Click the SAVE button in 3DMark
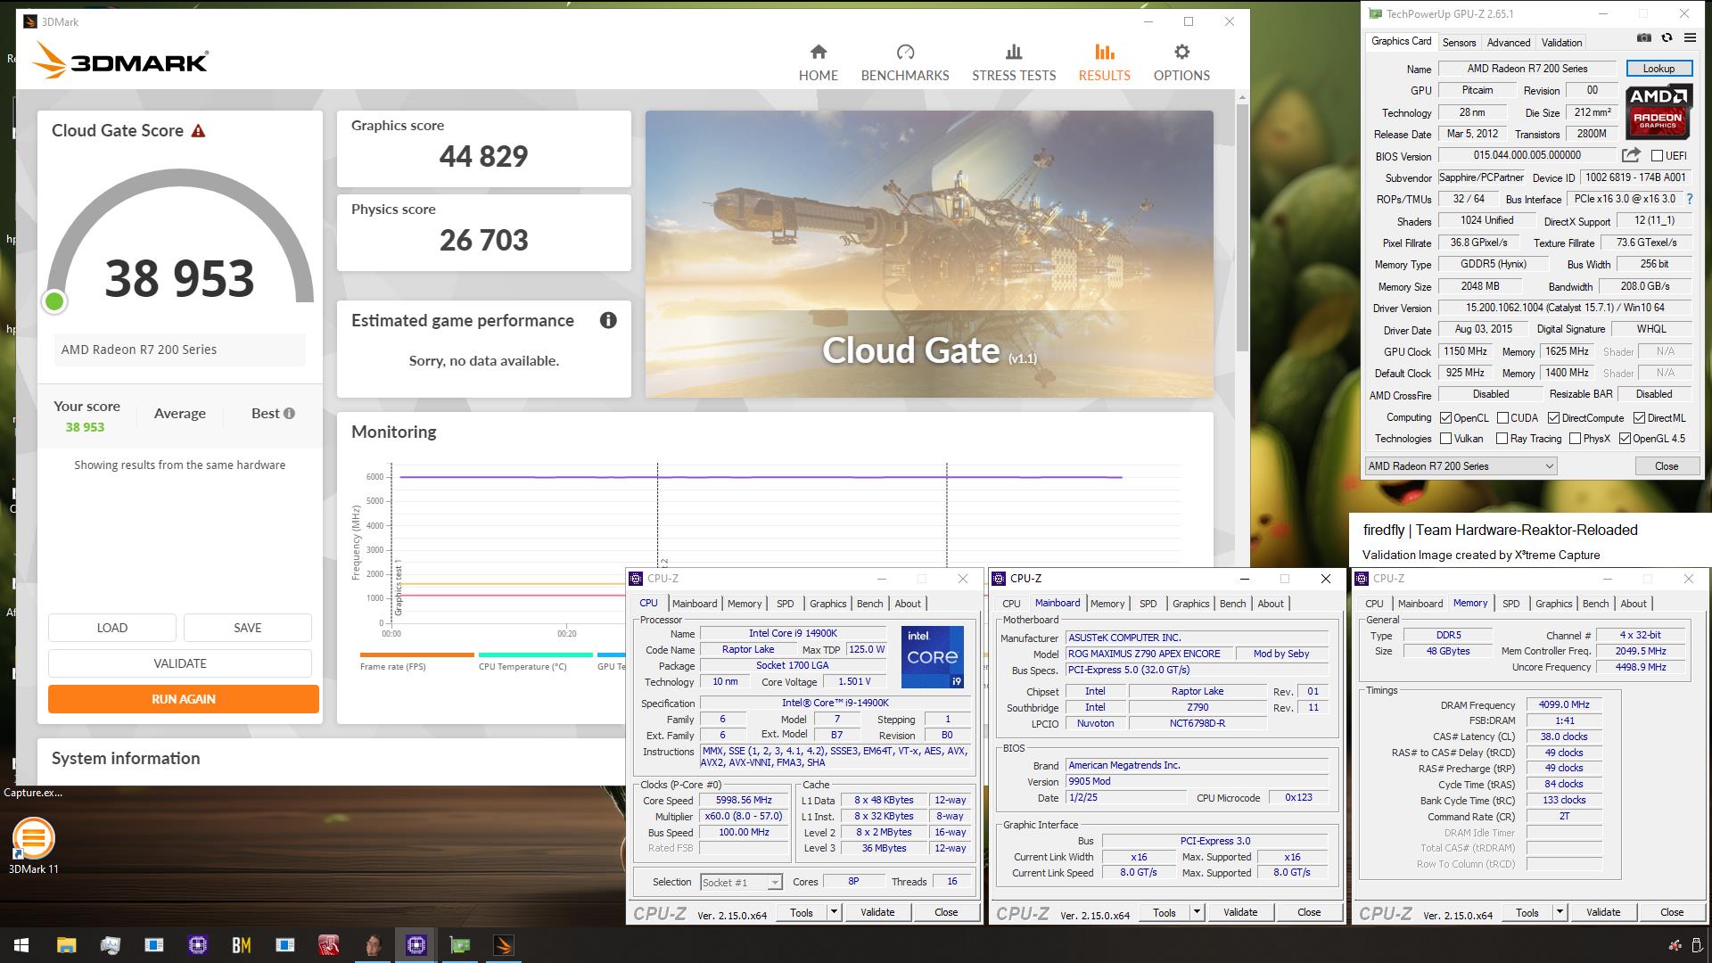The image size is (1712, 963). click(247, 628)
